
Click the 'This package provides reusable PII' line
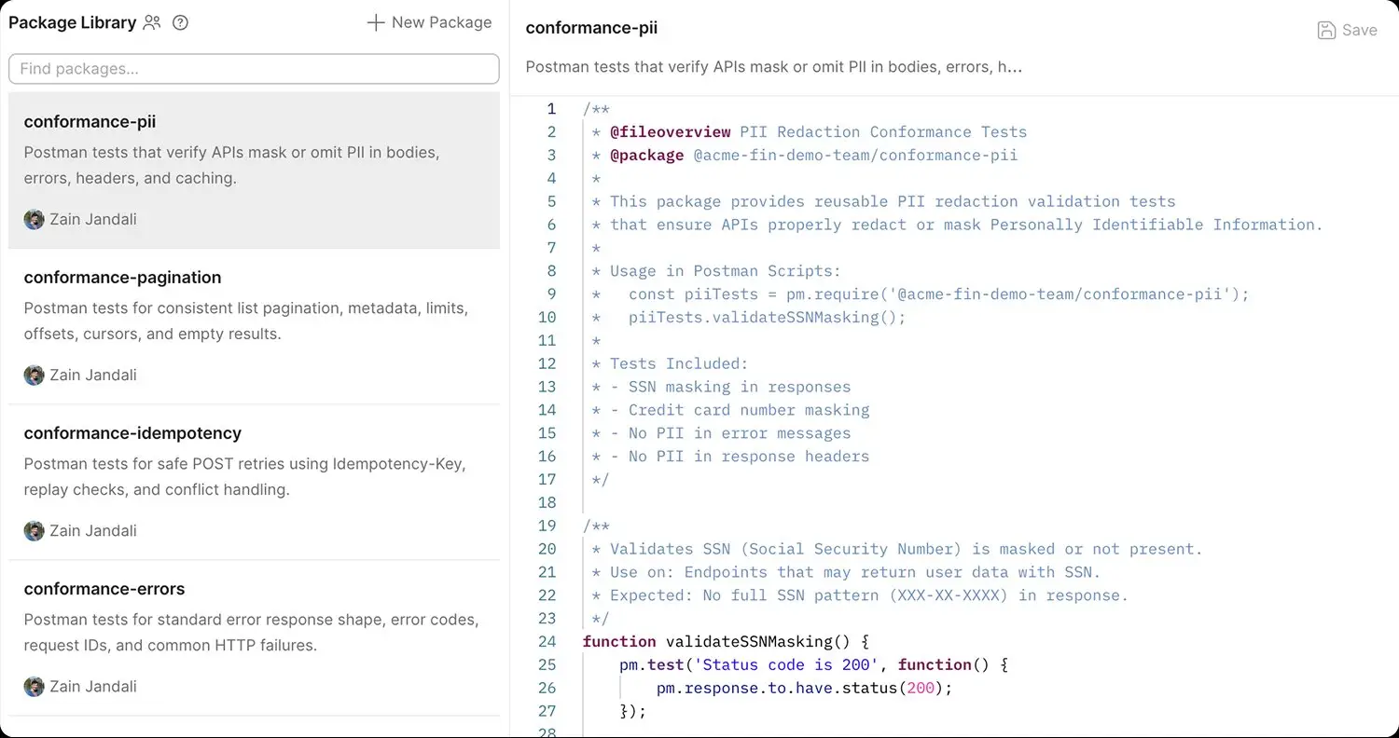883,201
